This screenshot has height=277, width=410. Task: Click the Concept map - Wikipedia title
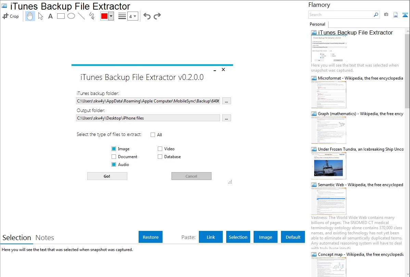coord(361,254)
